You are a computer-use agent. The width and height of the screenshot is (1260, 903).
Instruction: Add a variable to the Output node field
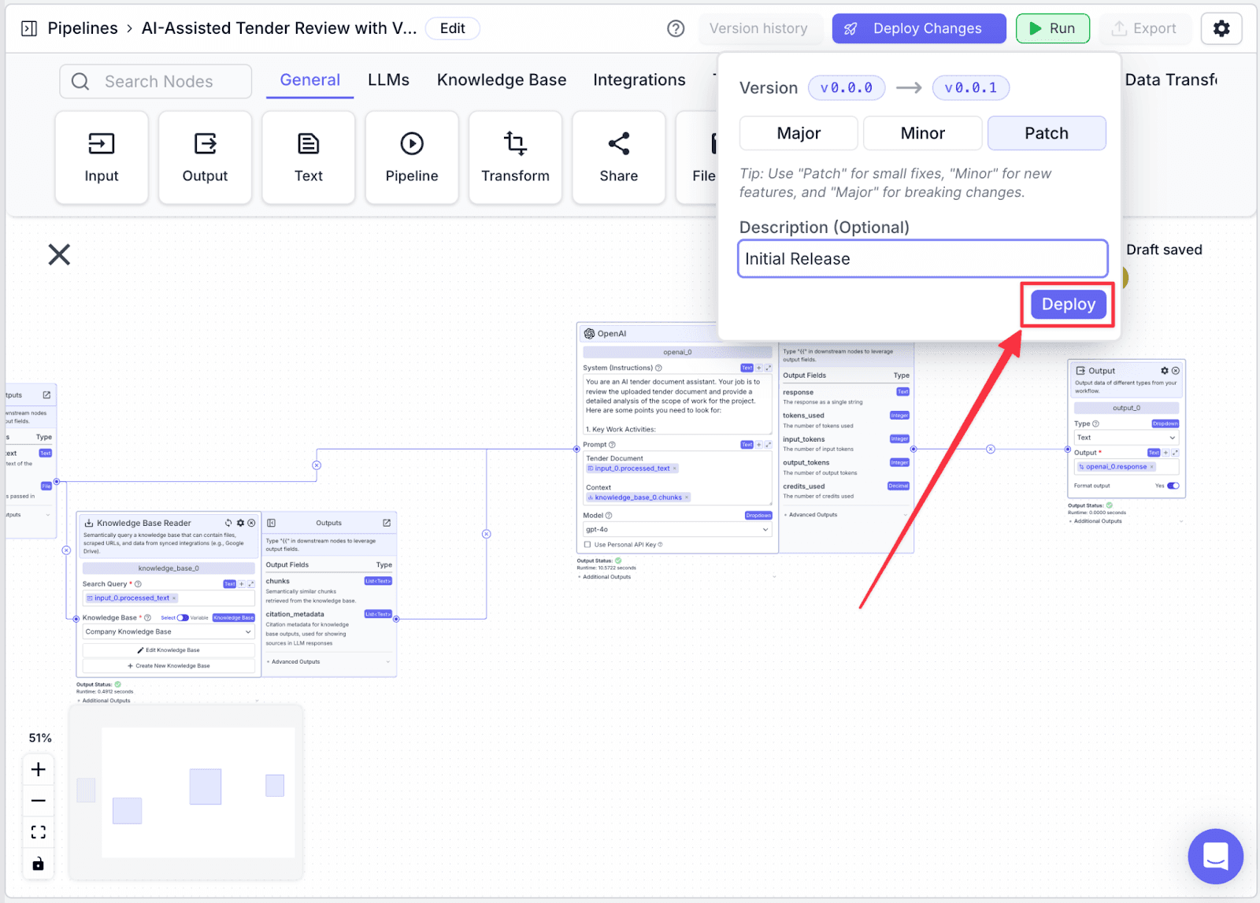1166,453
